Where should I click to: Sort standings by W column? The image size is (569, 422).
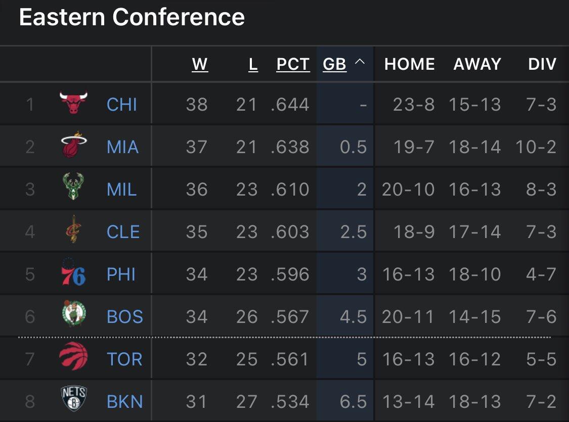point(200,64)
